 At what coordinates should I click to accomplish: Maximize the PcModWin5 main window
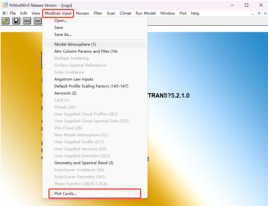coord(247,5)
